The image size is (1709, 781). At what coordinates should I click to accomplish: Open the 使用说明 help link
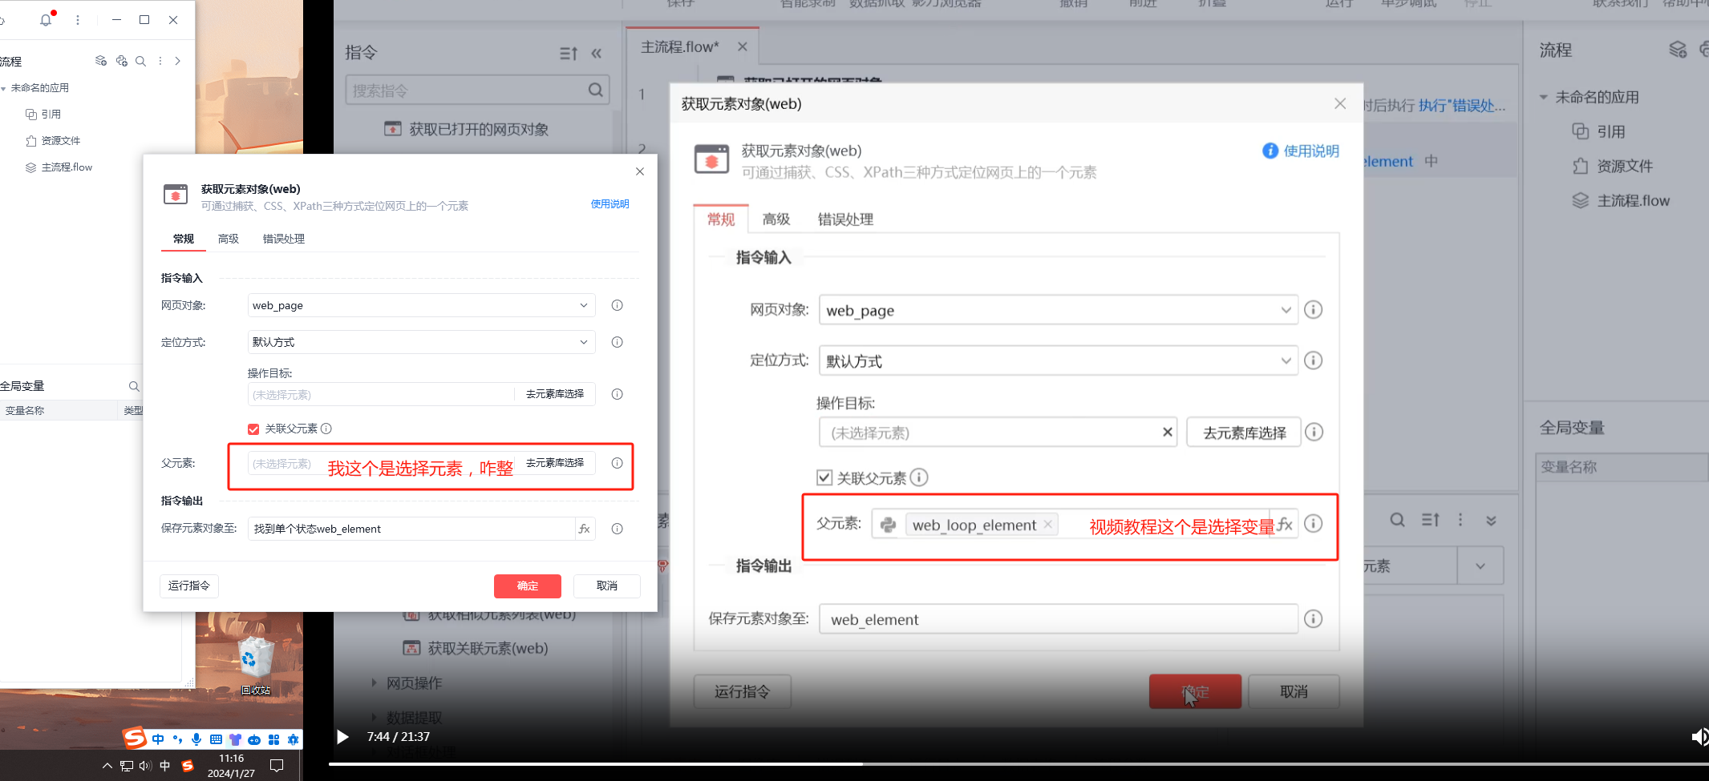coord(609,204)
